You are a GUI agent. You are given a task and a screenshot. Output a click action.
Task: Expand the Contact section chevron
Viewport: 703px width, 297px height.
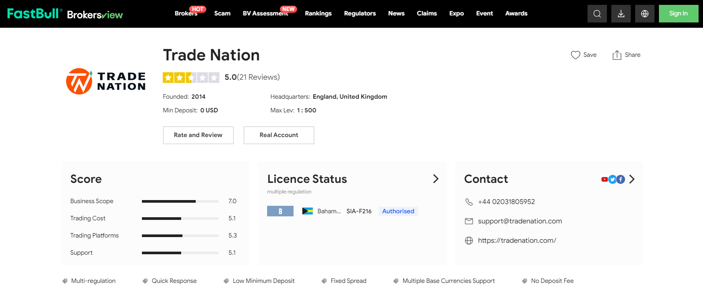pos(632,179)
